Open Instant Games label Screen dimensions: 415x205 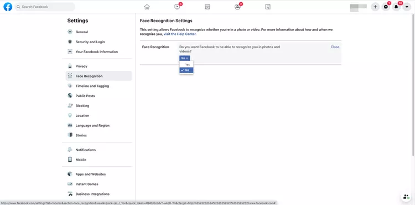point(87,184)
